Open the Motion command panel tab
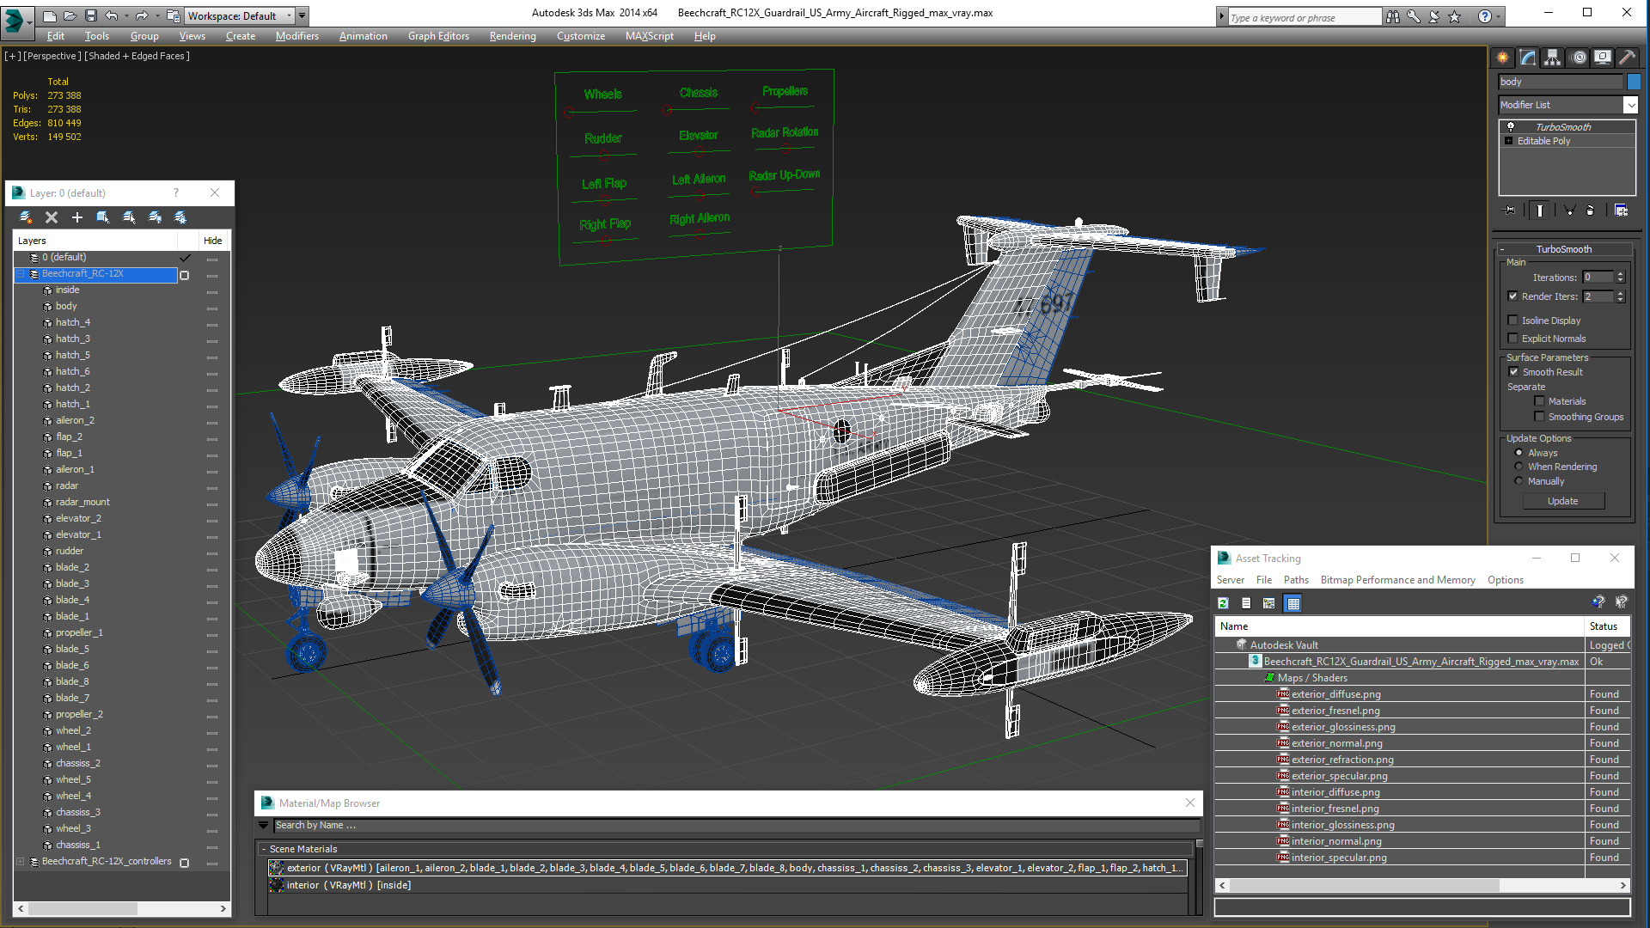Image resolution: width=1650 pixels, height=928 pixels. coord(1579,58)
